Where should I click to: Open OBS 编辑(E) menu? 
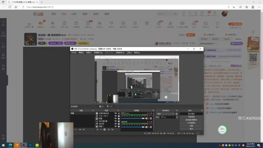[81, 53]
